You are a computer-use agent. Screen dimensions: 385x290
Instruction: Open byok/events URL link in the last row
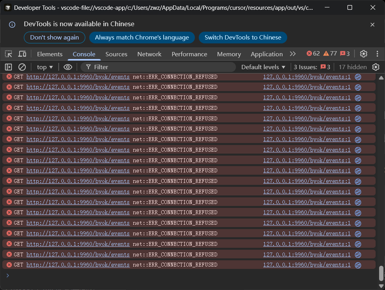[x=78, y=265]
